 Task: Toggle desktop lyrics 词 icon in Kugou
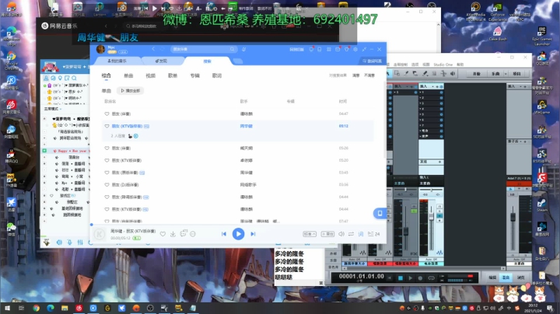point(361,234)
